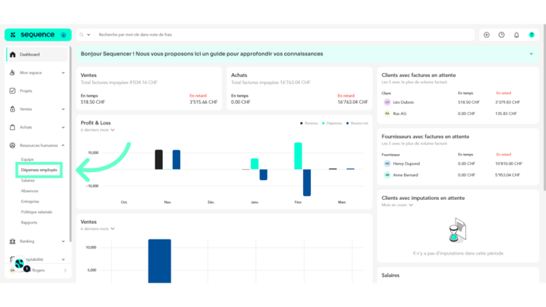Viewport: 546px width, 307px height.
Task: Click Léo Dubois avatar badge
Action: (x=387, y=102)
